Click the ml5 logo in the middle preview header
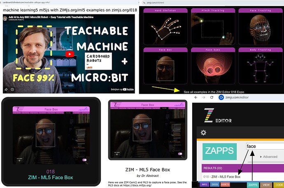284x188 pixels. coord(179,104)
